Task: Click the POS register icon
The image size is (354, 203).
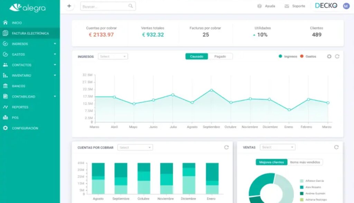Action: coord(6,118)
